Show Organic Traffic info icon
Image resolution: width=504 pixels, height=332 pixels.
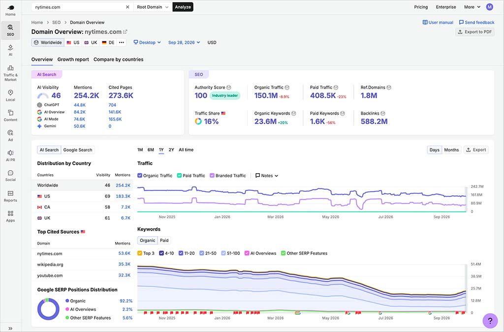coord(287,88)
